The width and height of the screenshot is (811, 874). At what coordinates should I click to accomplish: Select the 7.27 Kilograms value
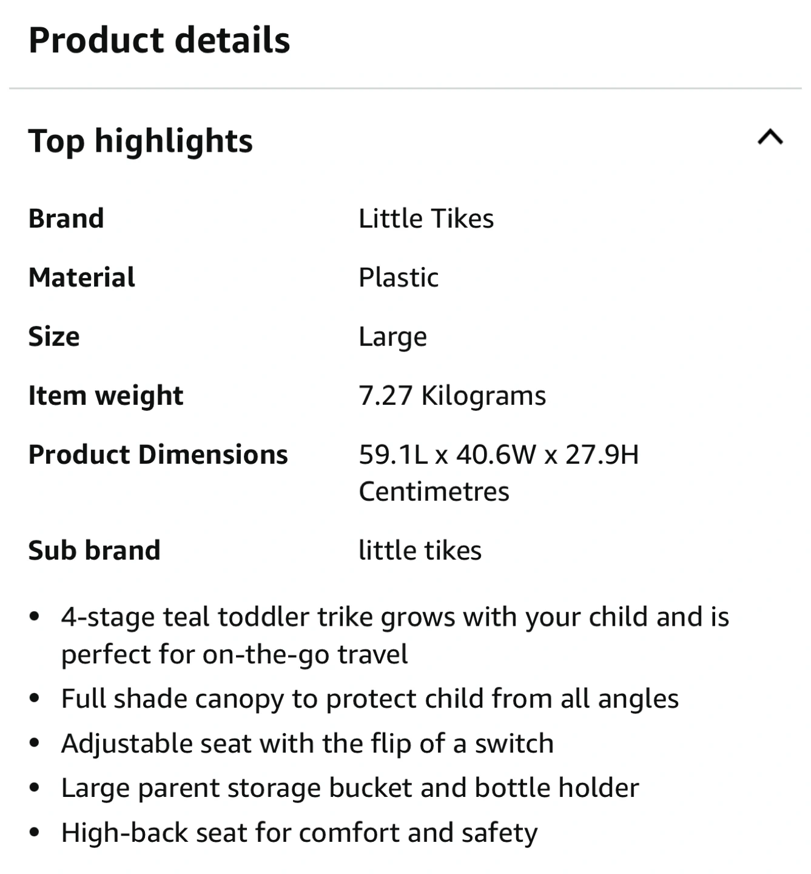click(x=452, y=396)
